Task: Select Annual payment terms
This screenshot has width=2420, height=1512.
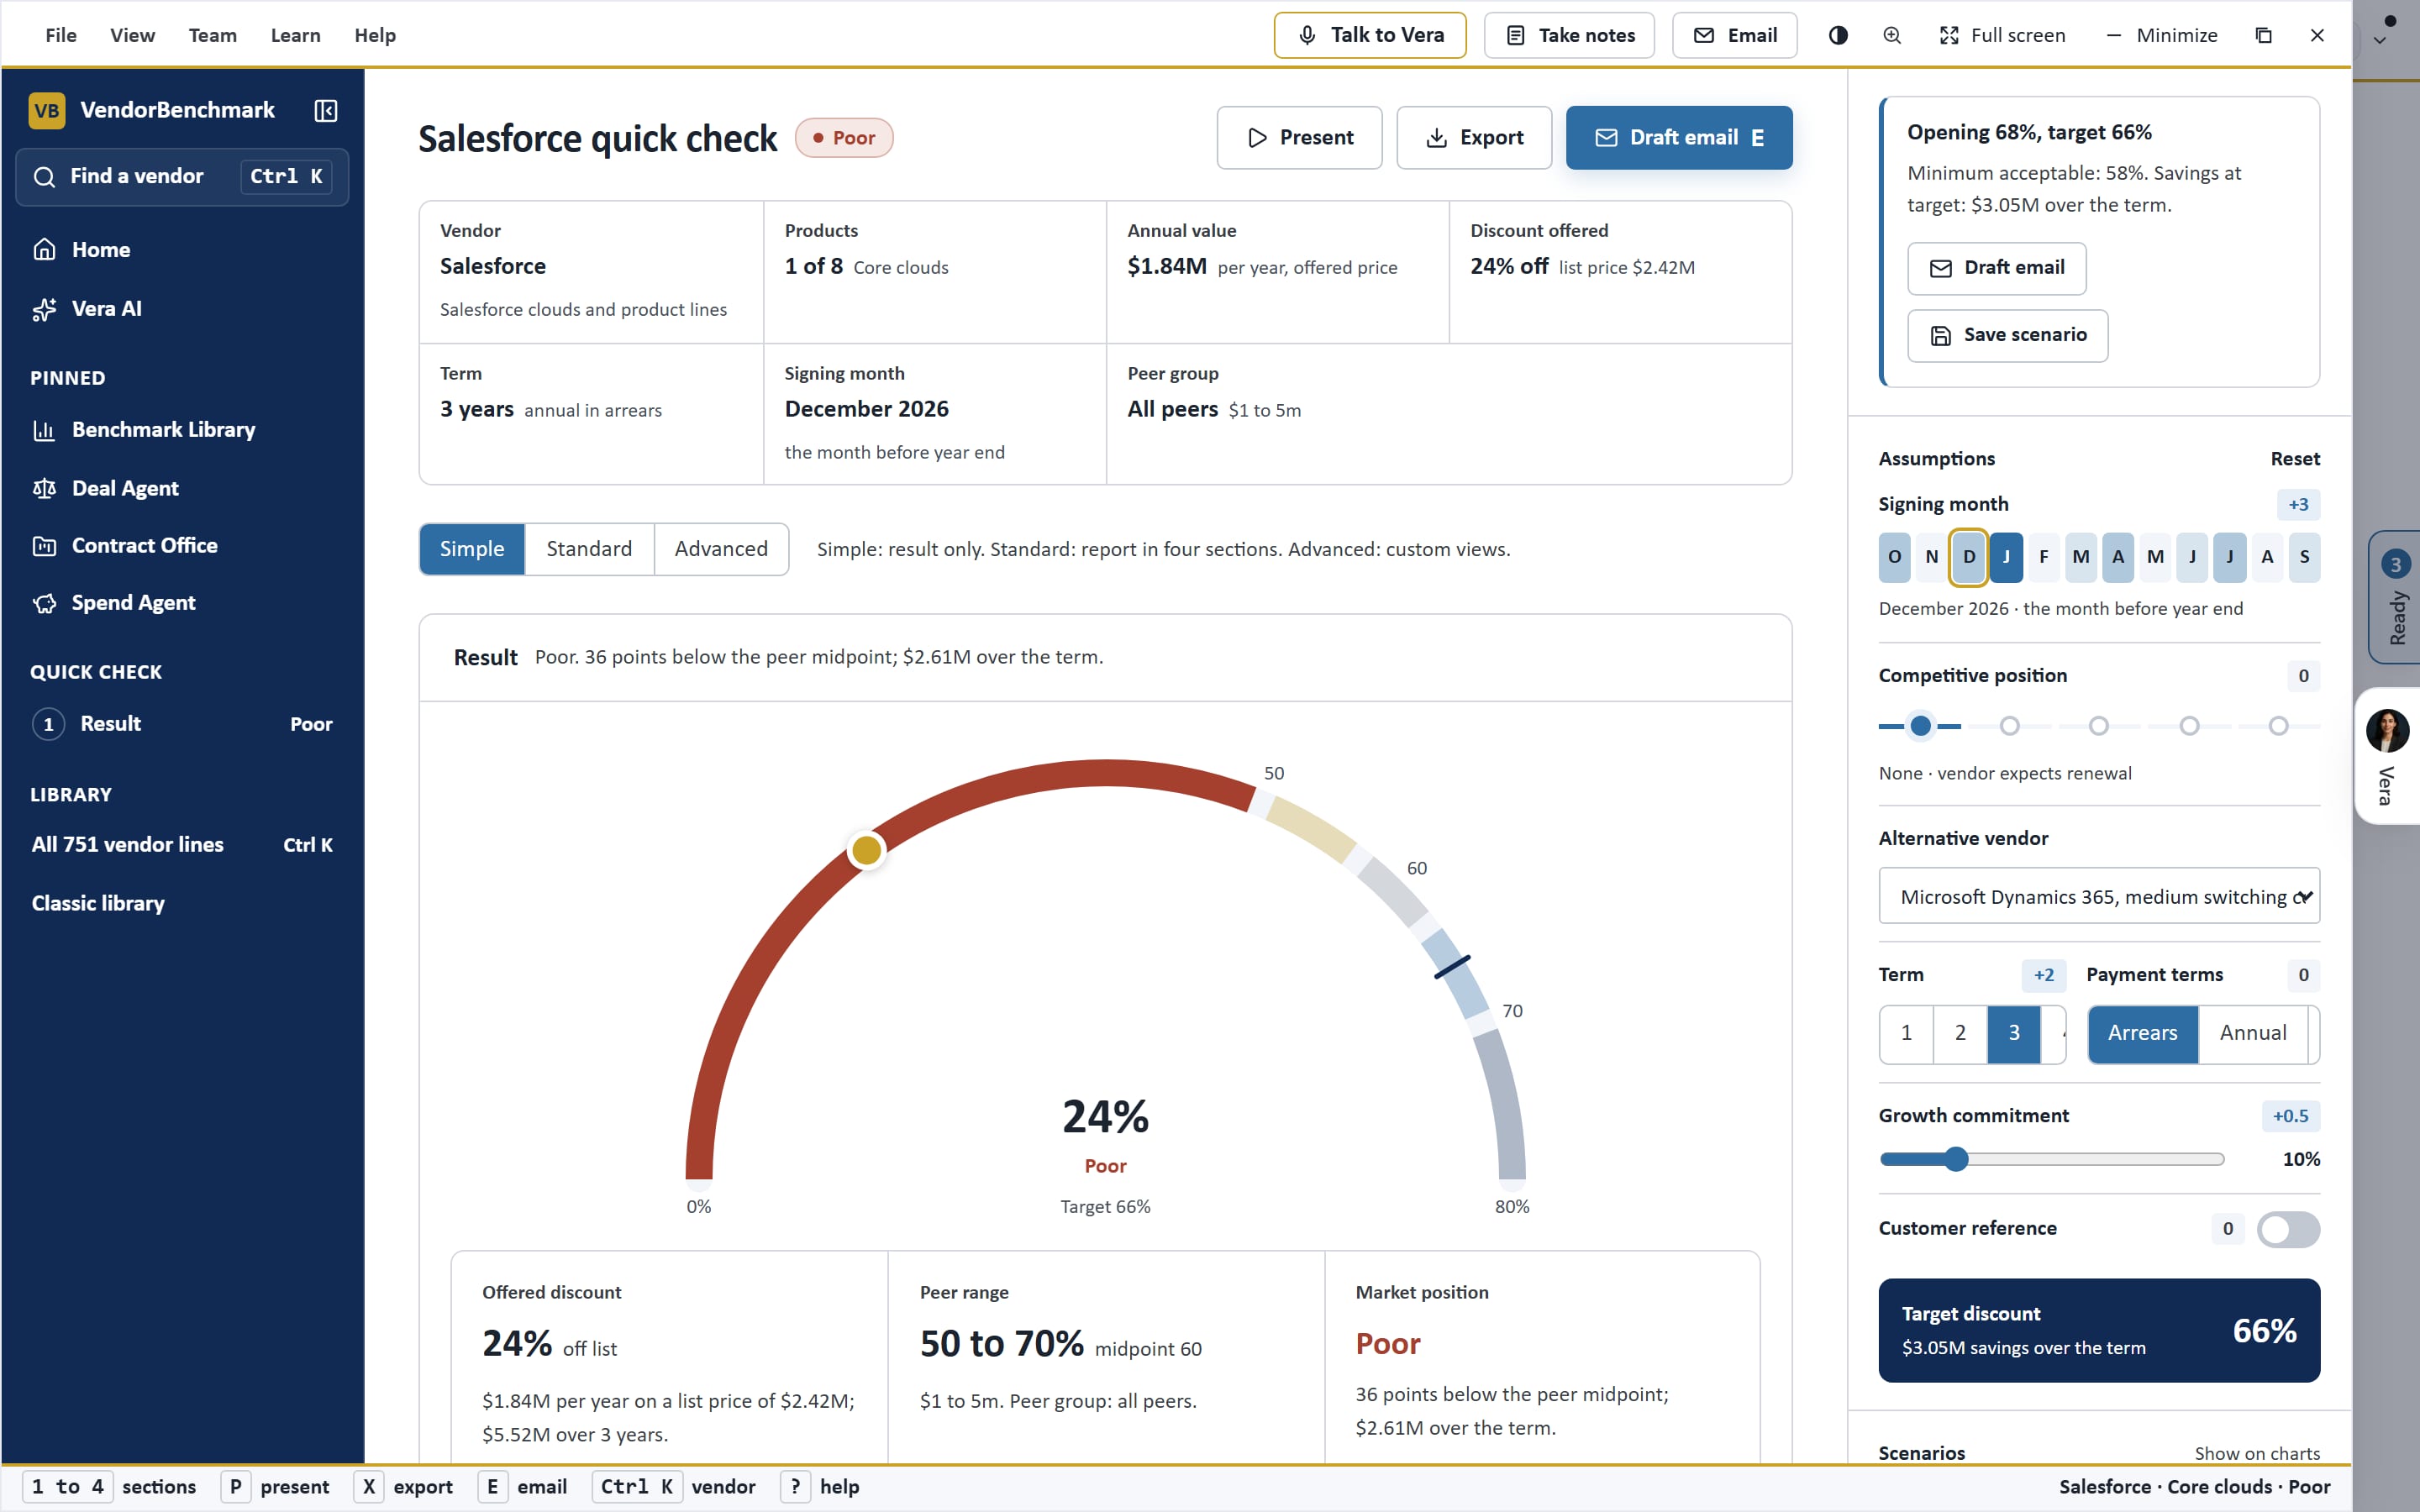Action: point(2252,1033)
